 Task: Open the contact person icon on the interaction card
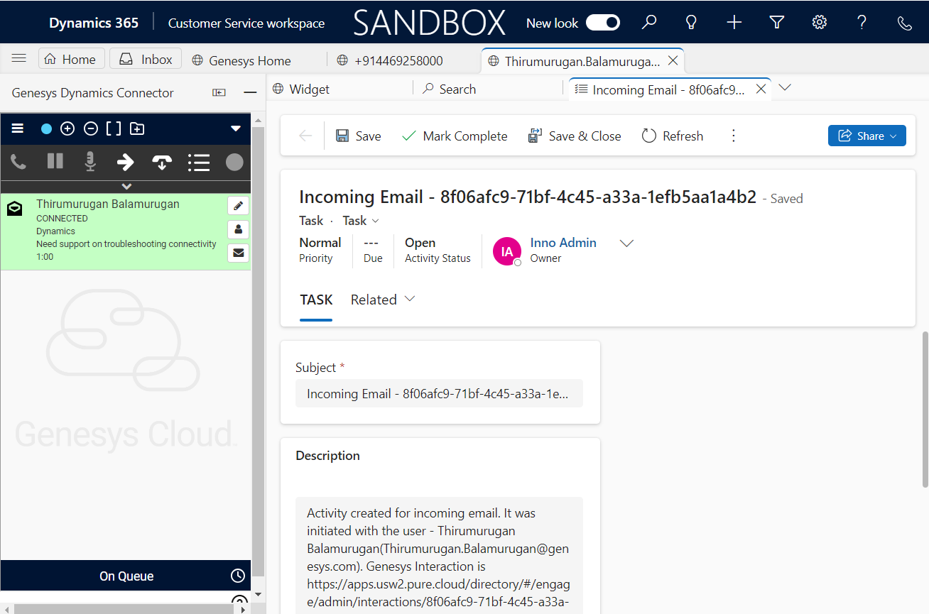(238, 229)
